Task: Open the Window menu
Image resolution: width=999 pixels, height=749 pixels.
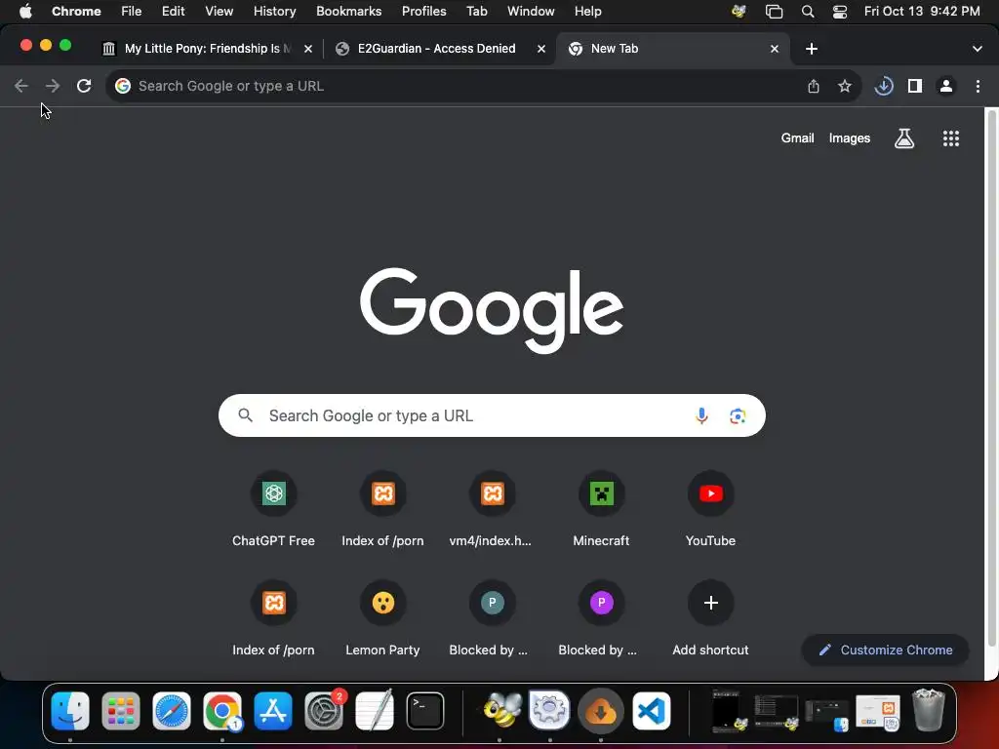Action: click(531, 12)
